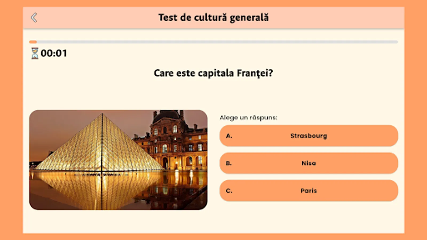Select the Paris answer button
This screenshot has width=427, height=240.
coord(309,190)
